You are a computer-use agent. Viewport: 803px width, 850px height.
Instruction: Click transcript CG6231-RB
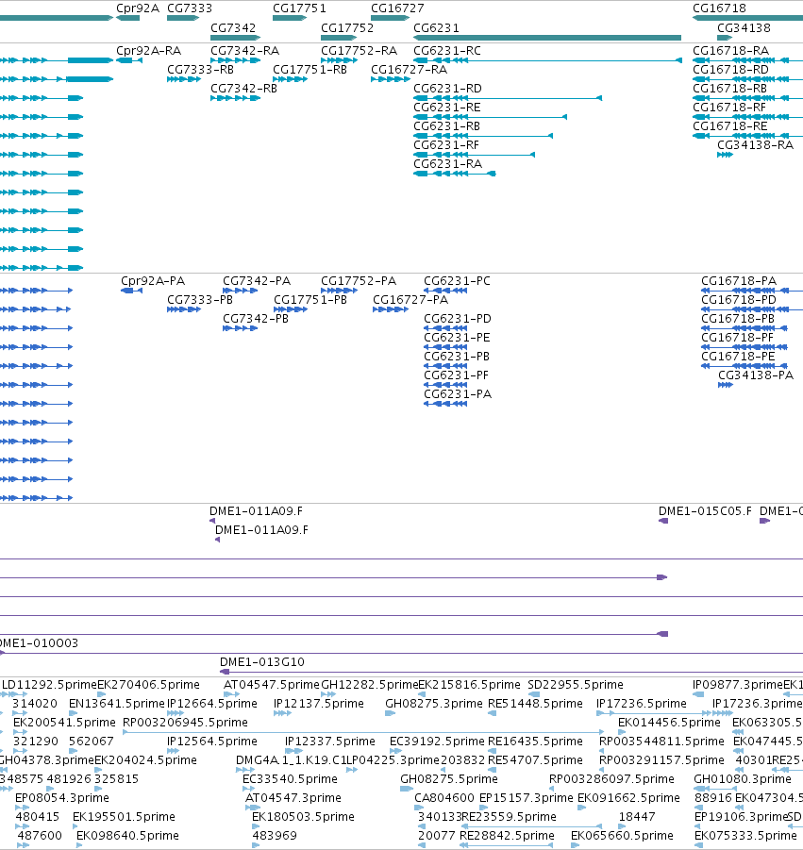(x=446, y=126)
